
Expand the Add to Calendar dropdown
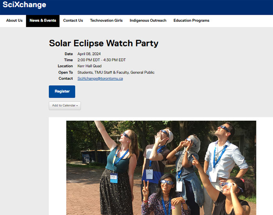65,106
